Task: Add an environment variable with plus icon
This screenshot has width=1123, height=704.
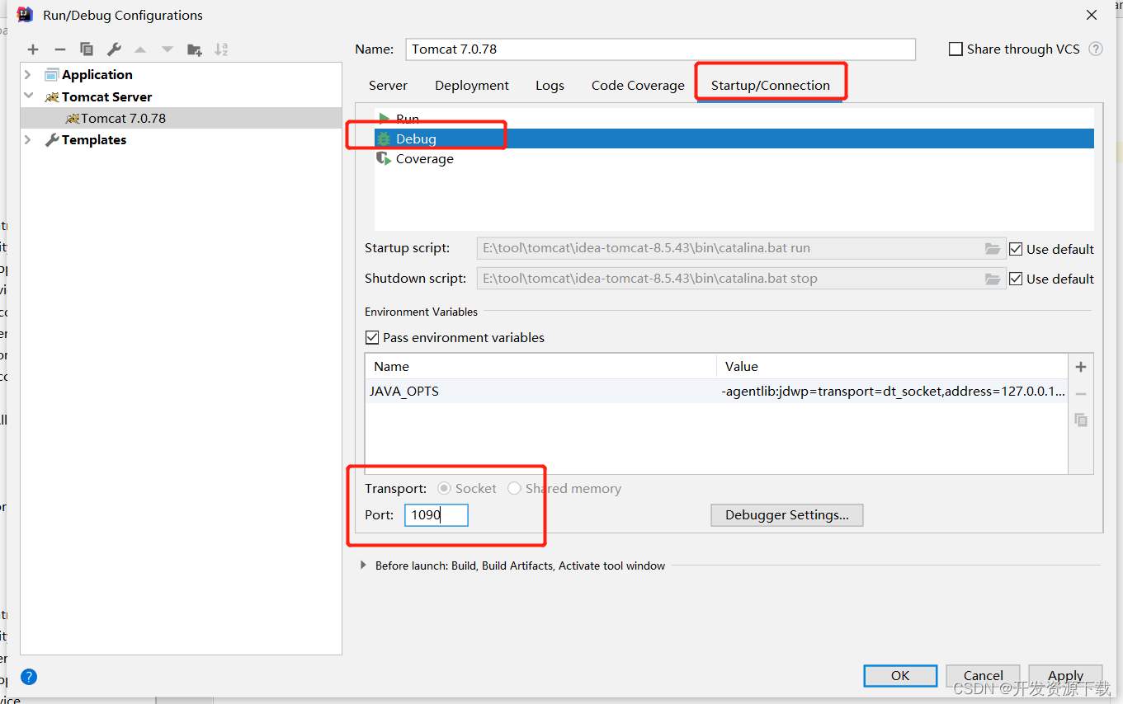Action: (x=1081, y=366)
